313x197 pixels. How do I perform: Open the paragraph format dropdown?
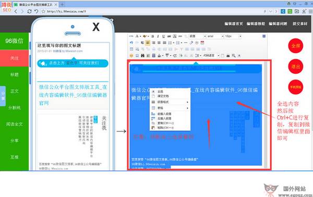(197, 36)
